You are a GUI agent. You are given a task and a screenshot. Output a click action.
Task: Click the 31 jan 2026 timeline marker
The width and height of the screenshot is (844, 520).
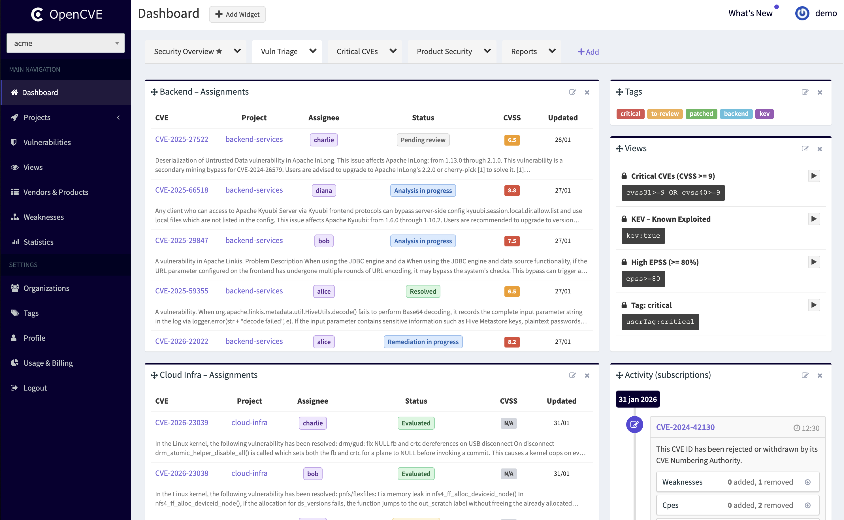click(x=638, y=399)
